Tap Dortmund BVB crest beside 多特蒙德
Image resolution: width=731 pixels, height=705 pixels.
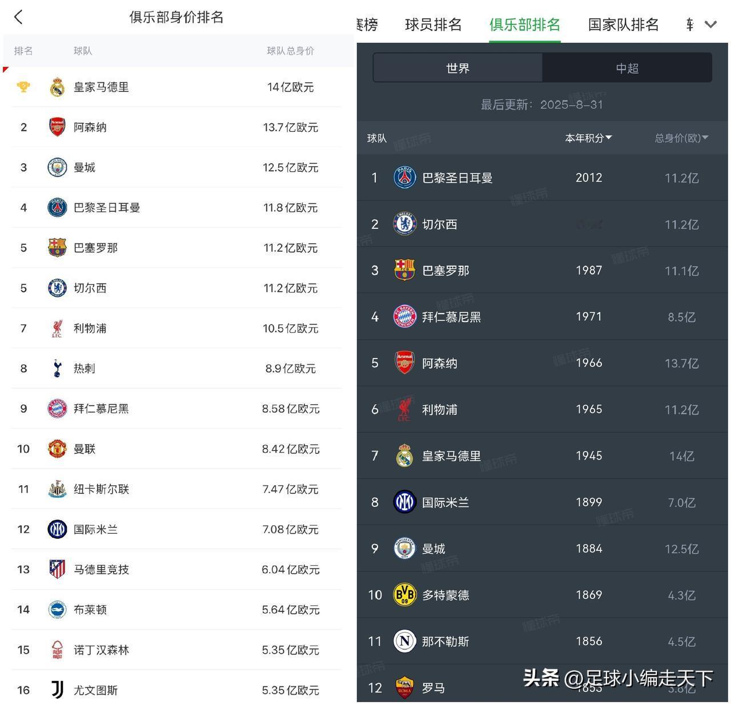405,595
